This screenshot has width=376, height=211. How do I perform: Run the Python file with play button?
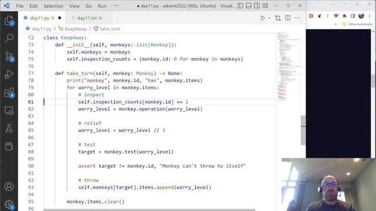(x=263, y=18)
